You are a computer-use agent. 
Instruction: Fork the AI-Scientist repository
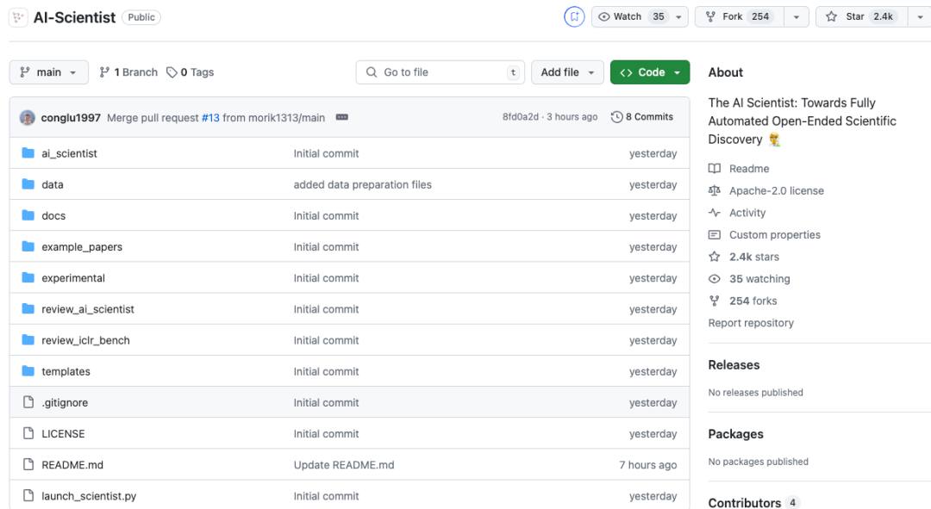(740, 16)
